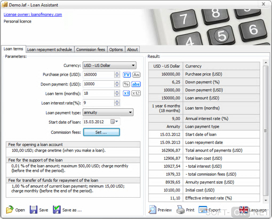The width and height of the screenshot is (272, 219).
Task: Decrease the purchase price with down arrow
Action: (x=117, y=76)
